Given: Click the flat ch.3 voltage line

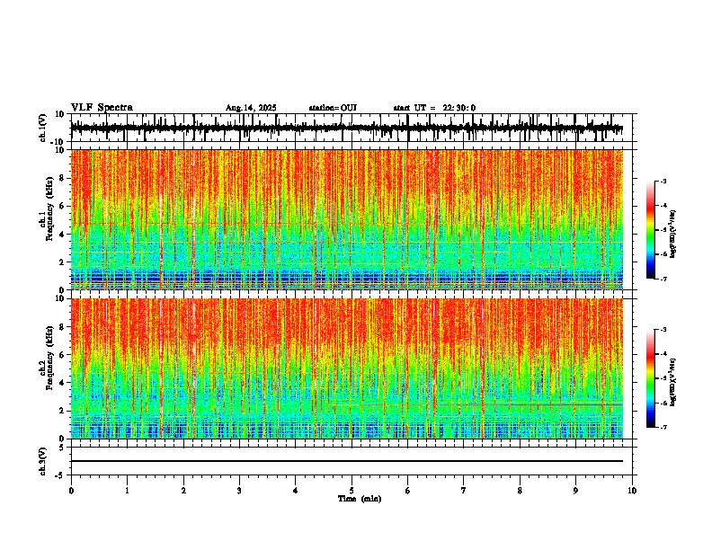Looking at the screenshot, I should click(347, 461).
